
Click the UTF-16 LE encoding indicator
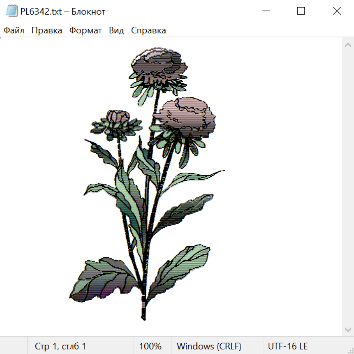[288, 346]
